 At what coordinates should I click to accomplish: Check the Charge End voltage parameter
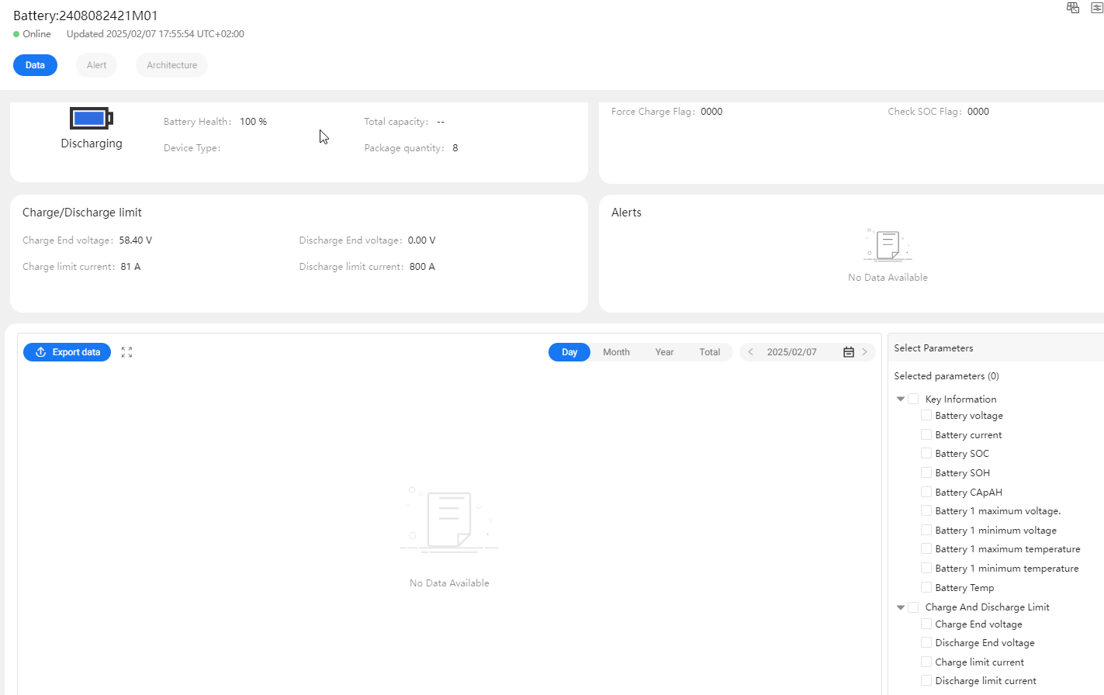926,624
